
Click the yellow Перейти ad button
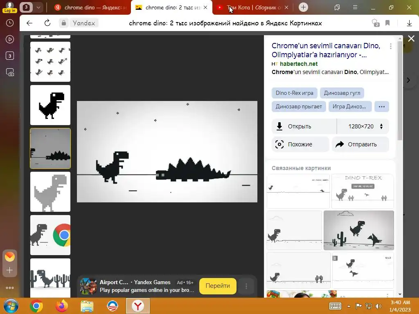pos(218,286)
